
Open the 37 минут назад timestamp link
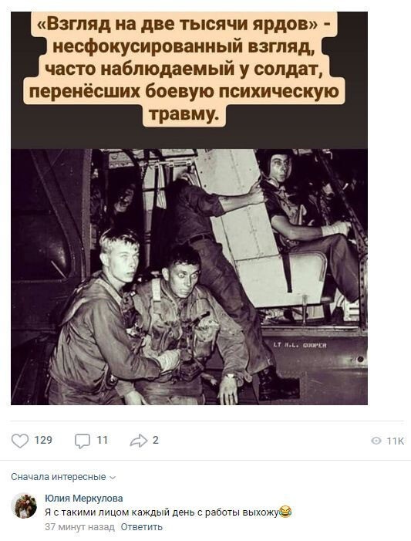79,527
